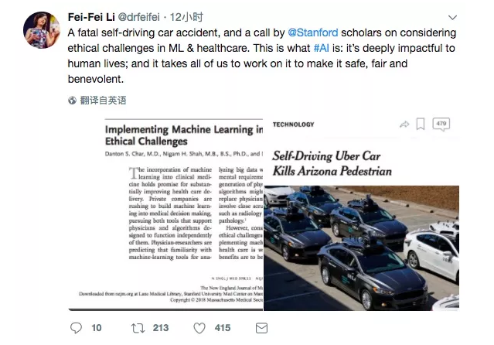Click the 12小时 timestamp
Viewport: 494px width, 345px height.
tap(186, 17)
